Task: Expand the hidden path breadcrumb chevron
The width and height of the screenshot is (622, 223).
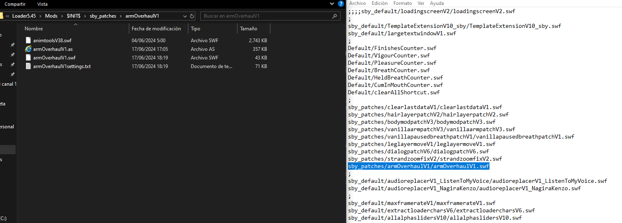Action: (7, 16)
